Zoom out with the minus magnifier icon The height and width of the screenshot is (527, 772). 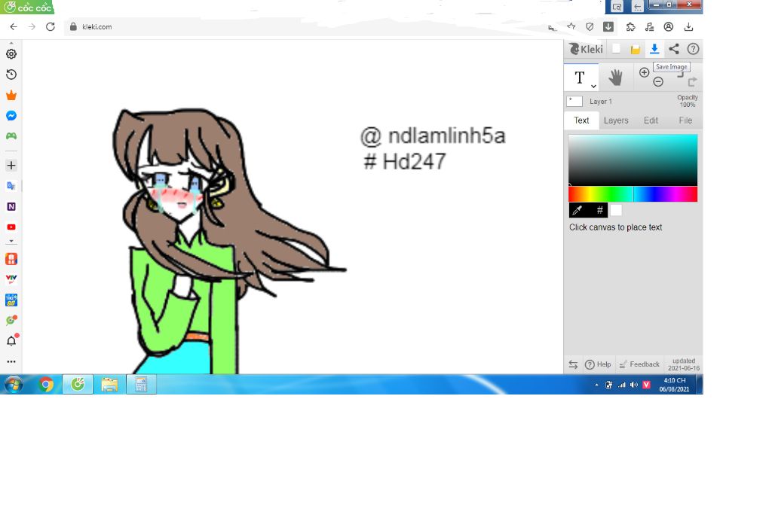tap(658, 82)
